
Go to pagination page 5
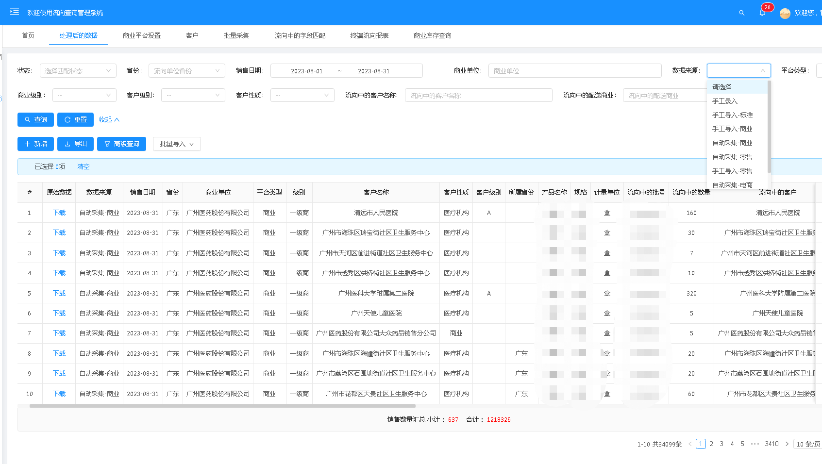[x=742, y=444]
